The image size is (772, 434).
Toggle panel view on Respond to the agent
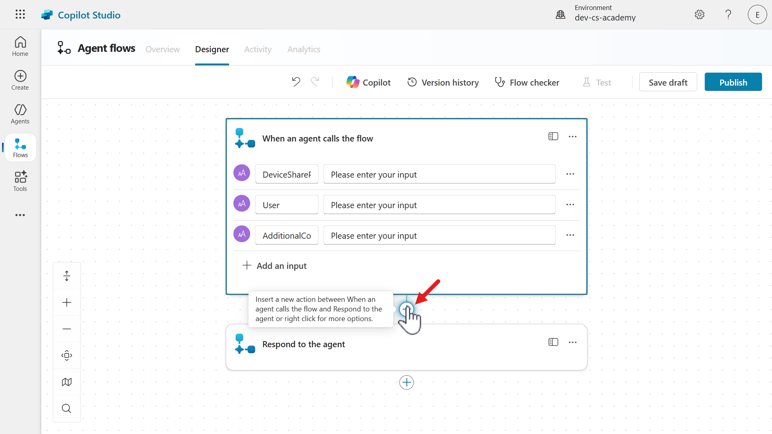click(553, 342)
